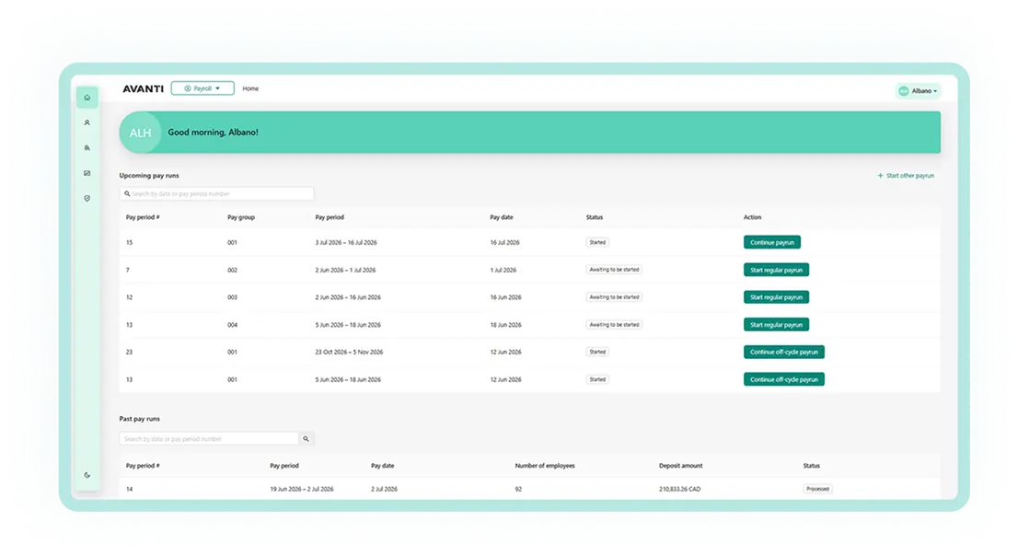Open the Payroll module dropdown
The width and height of the screenshot is (1018, 556).
click(202, 88)
